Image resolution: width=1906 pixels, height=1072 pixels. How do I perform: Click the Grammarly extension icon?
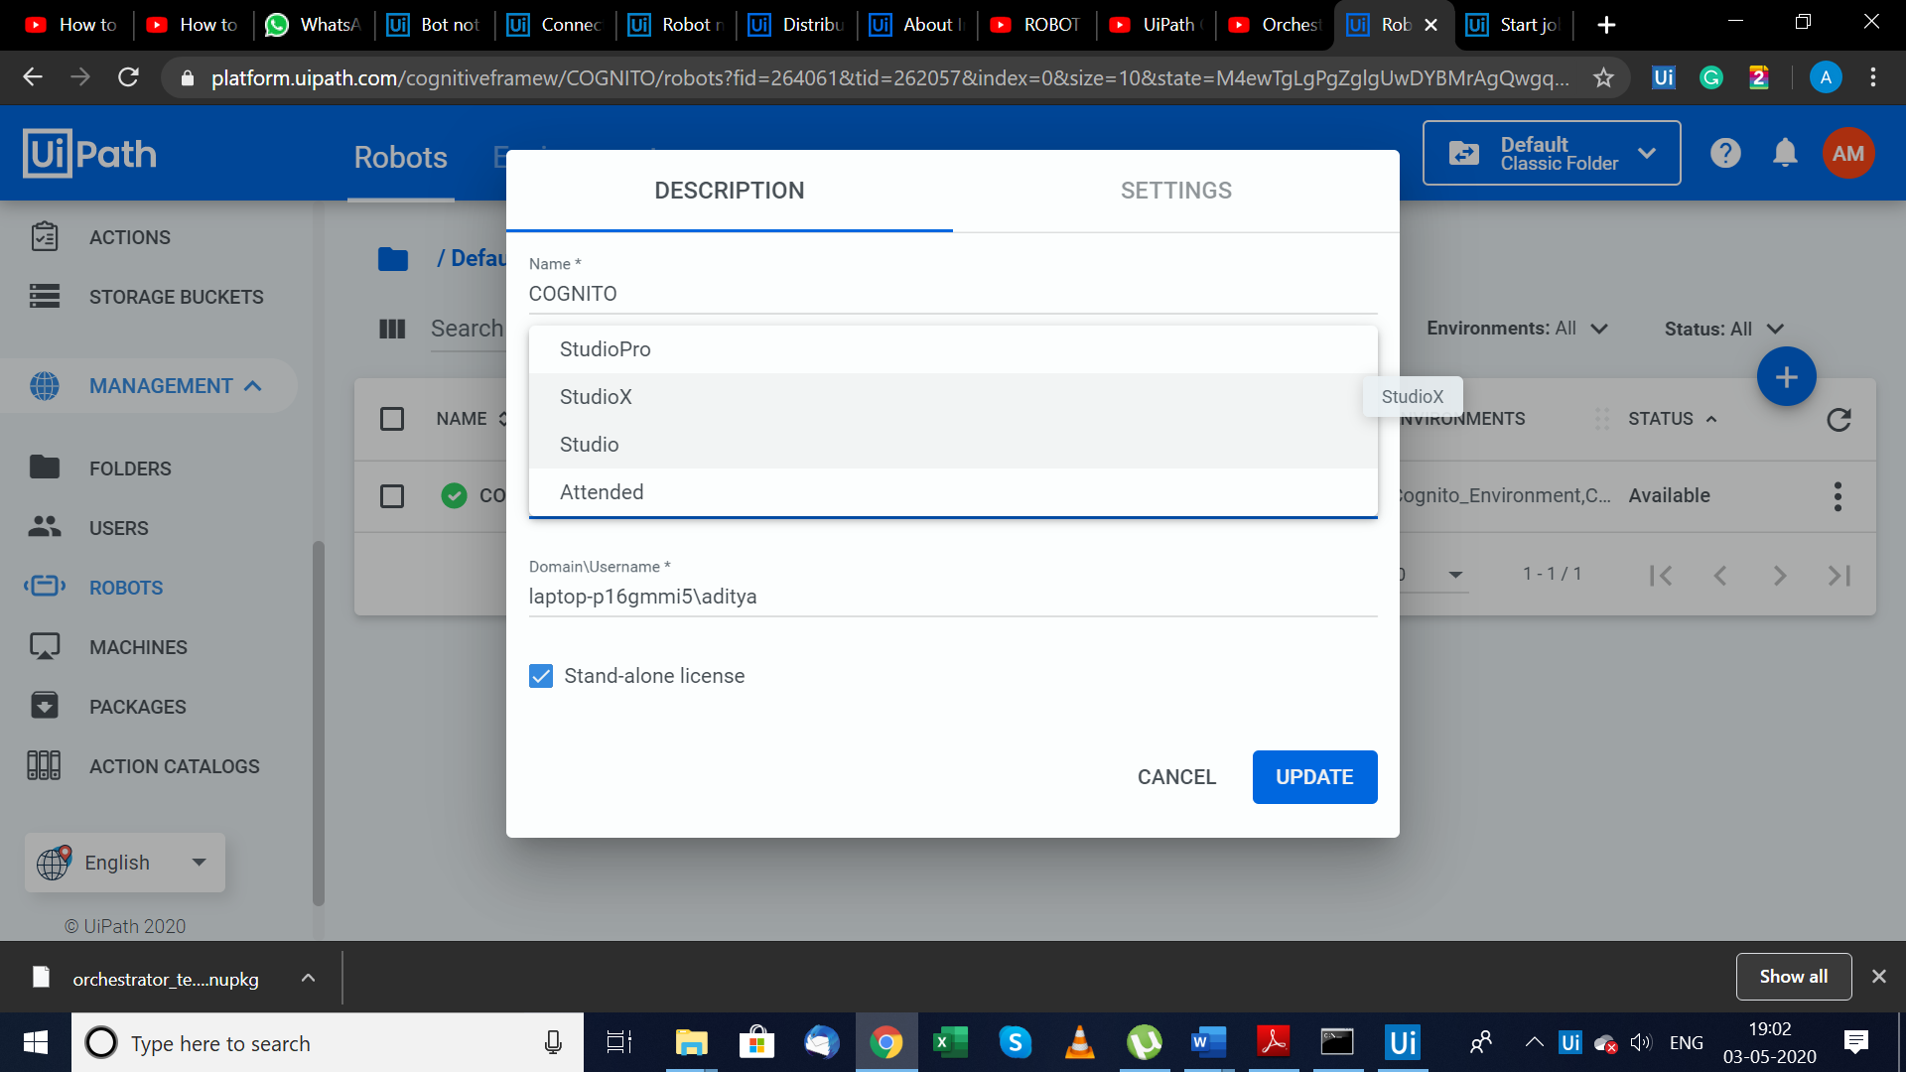[1711, 77]
